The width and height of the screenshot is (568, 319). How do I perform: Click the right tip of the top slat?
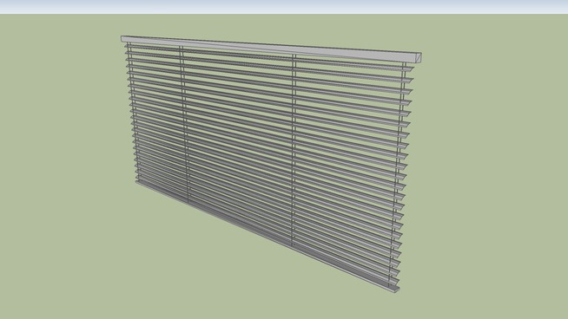pyautogui.click(x=412, y=68)
